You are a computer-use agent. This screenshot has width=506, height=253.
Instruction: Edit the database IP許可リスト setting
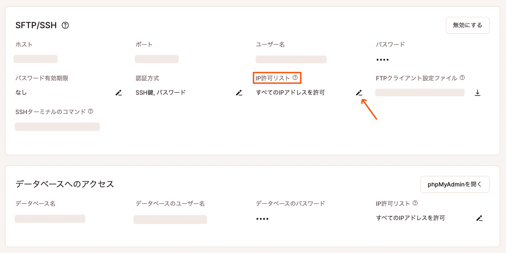(479, 218)
